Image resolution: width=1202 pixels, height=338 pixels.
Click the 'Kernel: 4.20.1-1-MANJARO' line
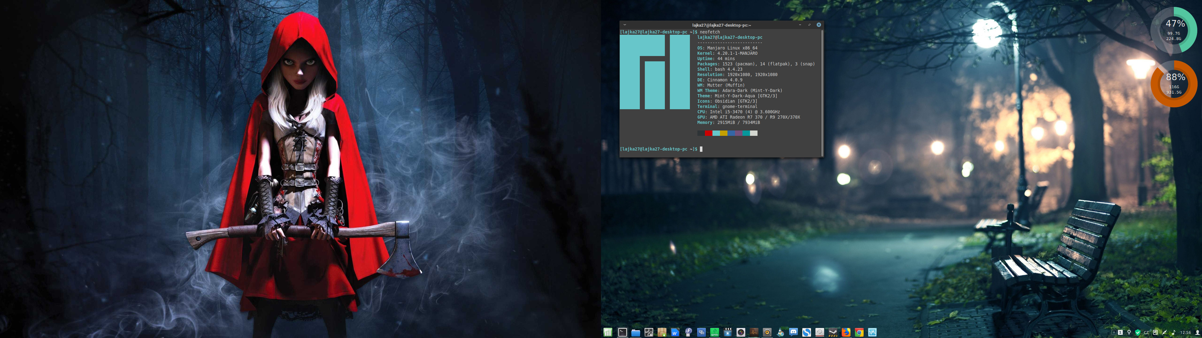(727, 53)
